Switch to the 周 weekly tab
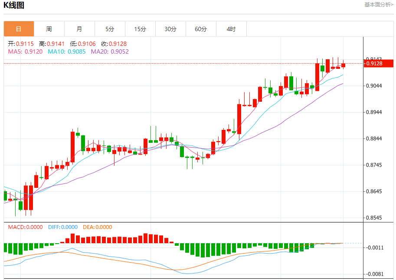 point(49,29)
